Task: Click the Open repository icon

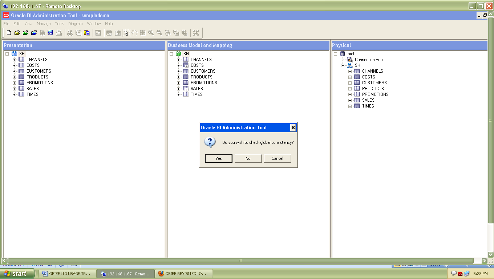Action: coord(17,33)
